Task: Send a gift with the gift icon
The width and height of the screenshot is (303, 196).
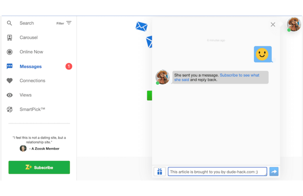Action: [160, 172]
